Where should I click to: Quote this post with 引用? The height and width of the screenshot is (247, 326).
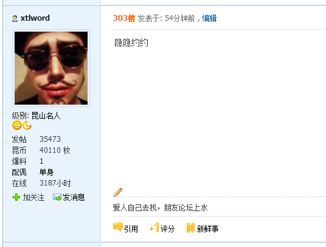click(131, 229)
